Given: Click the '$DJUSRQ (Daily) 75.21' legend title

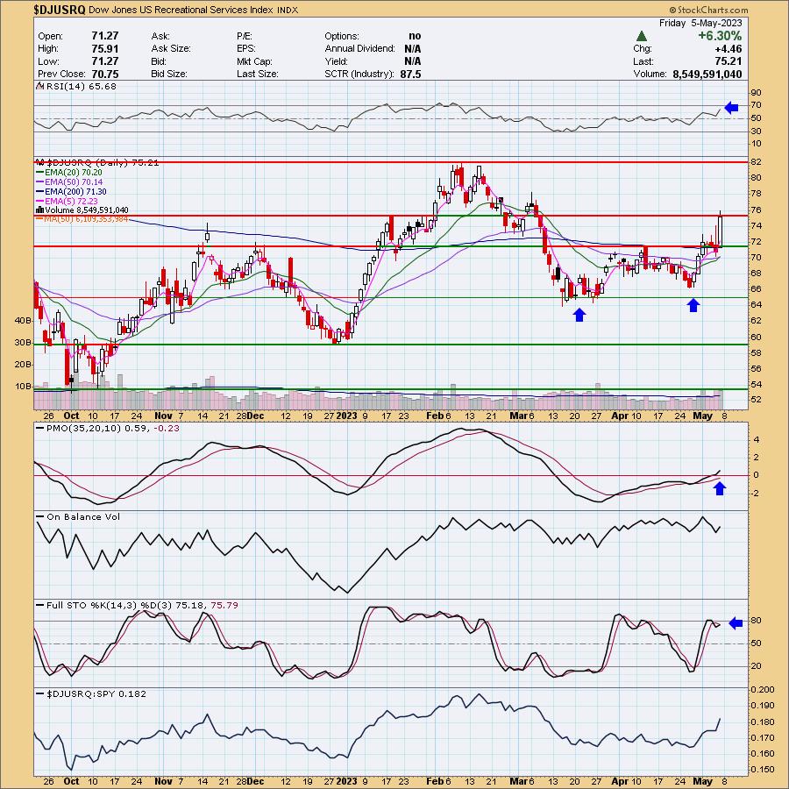Looking at the screenshot, I should [103, 162].
